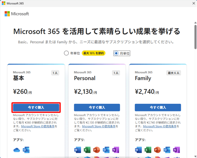
Task: Click the main headline about Microsoft 365
Action: click(x=97, y=31)
